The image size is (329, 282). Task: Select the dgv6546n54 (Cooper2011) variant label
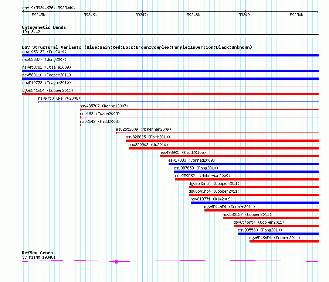tap(275, 238)
